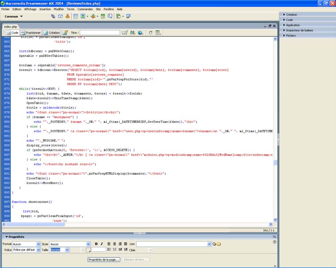The image size is (336, 268).
Task: Toggle Align Right in Properties
Action: pos(120,244)
